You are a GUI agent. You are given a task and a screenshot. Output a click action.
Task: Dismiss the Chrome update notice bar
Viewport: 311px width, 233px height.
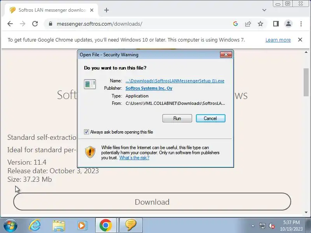point(300,40)
